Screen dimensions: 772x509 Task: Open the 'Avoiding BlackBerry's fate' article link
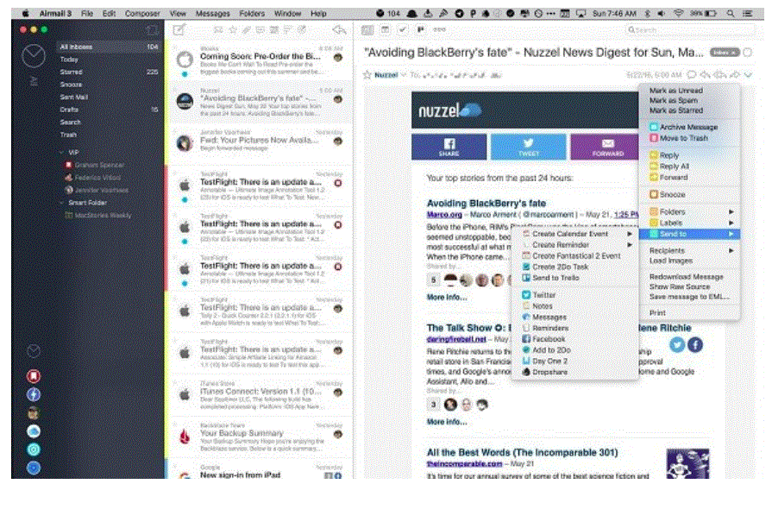[x=486, y=204]
